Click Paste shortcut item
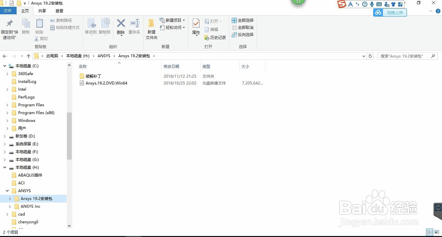This screenshot has height=237, width=442. [x=65, y=28]
